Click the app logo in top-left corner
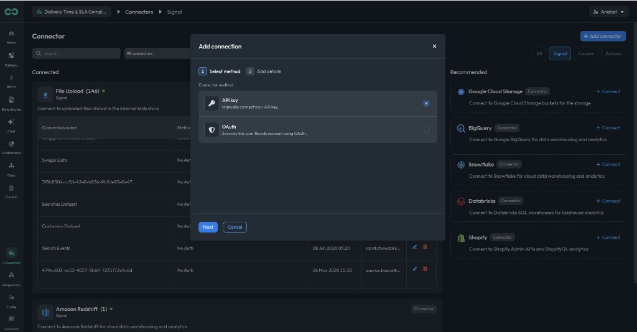 11,12
